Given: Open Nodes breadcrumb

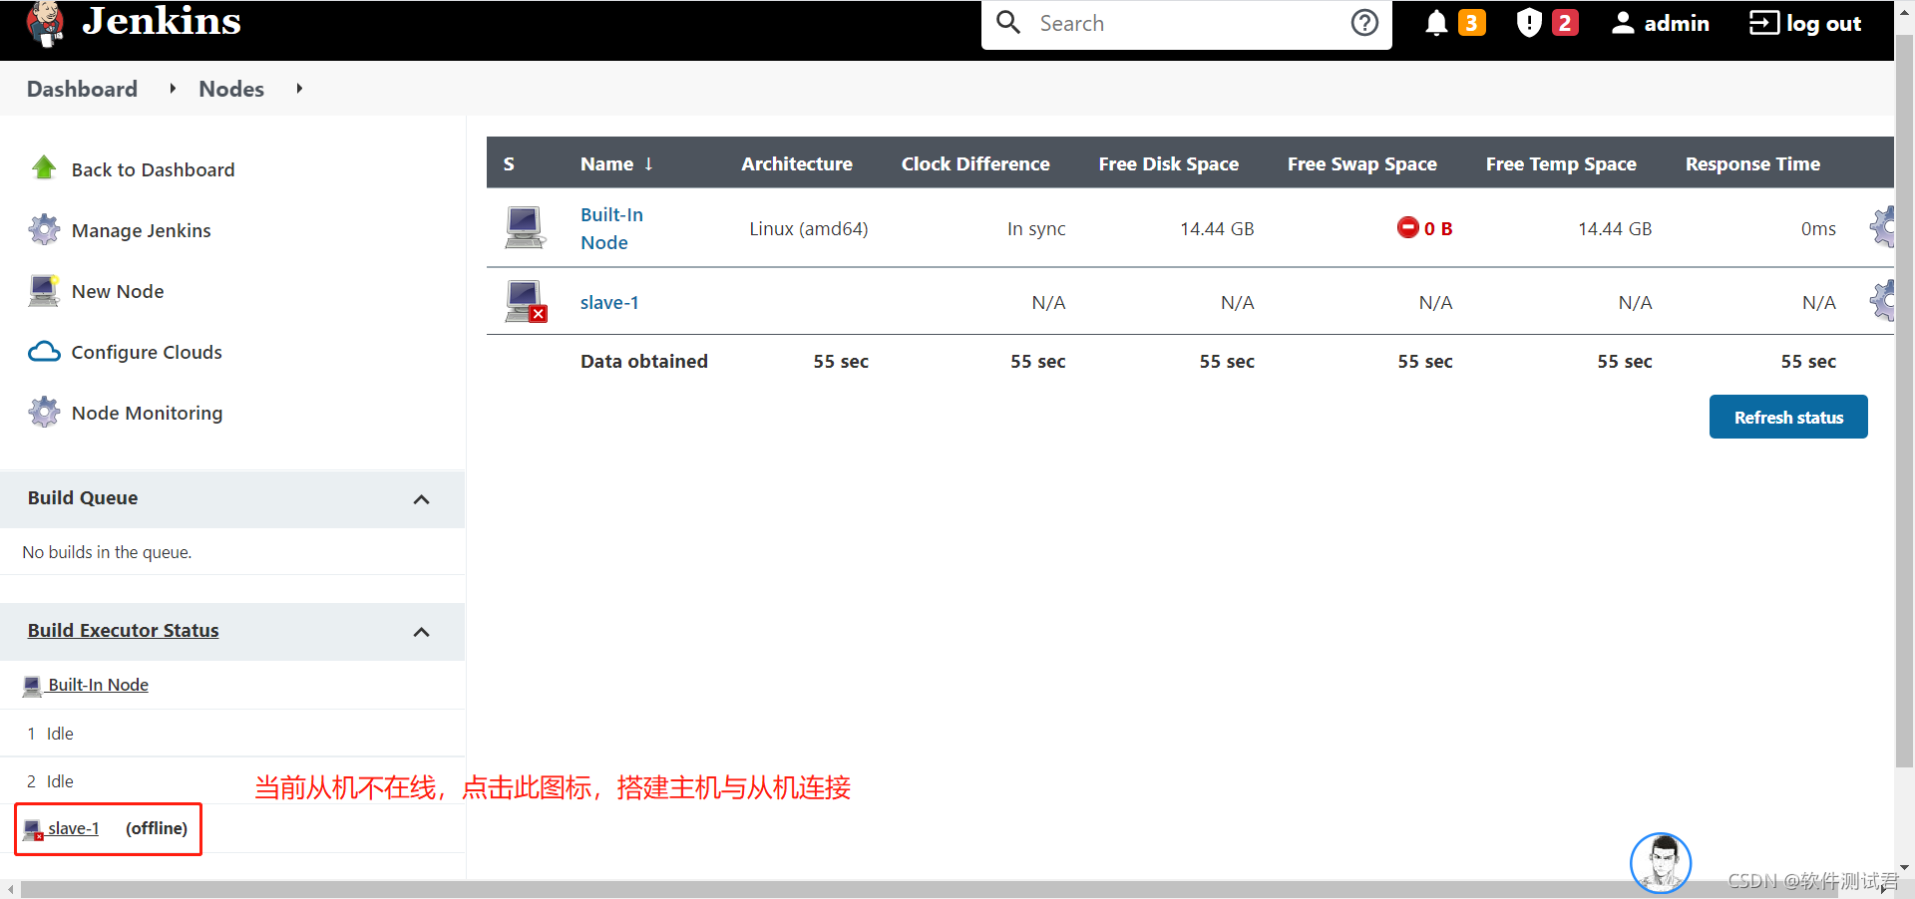Looking at the screenshot, I should 231,89.
